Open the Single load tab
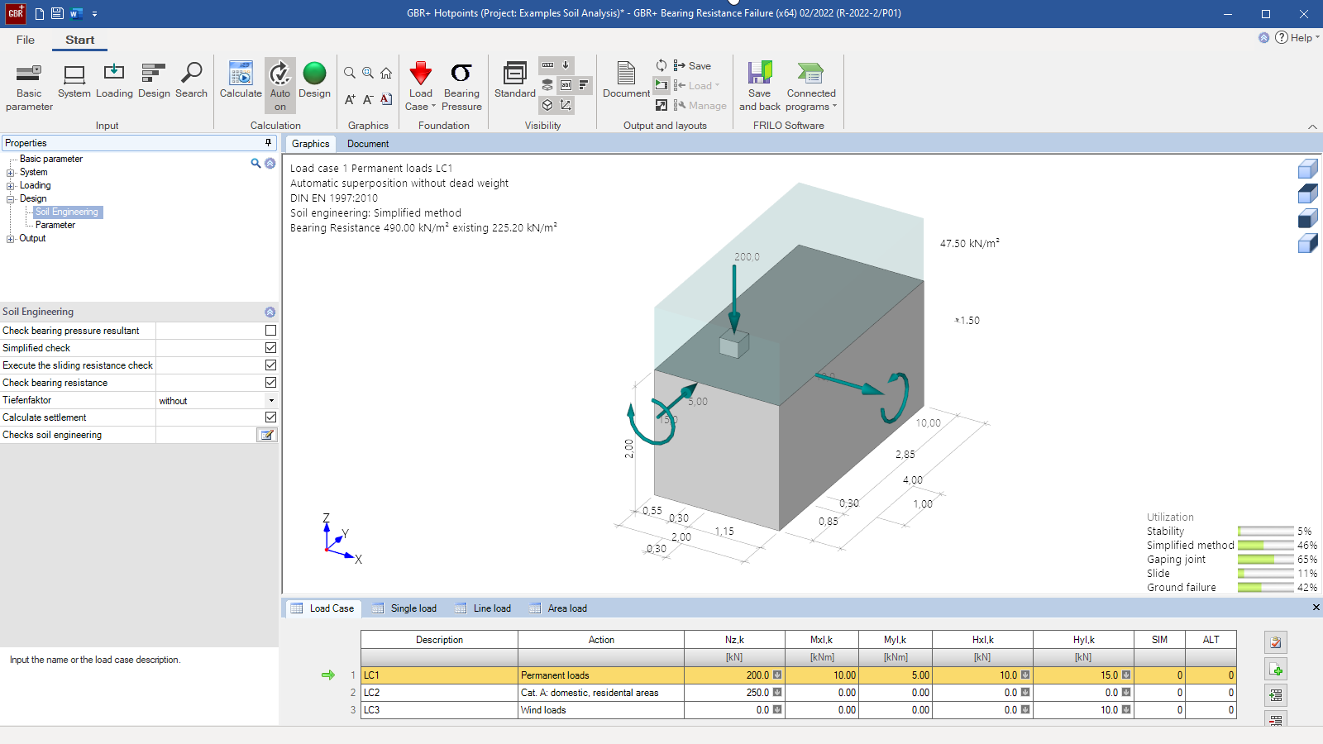This screenshot has height=744, width=1323. (x=404, y=608)
